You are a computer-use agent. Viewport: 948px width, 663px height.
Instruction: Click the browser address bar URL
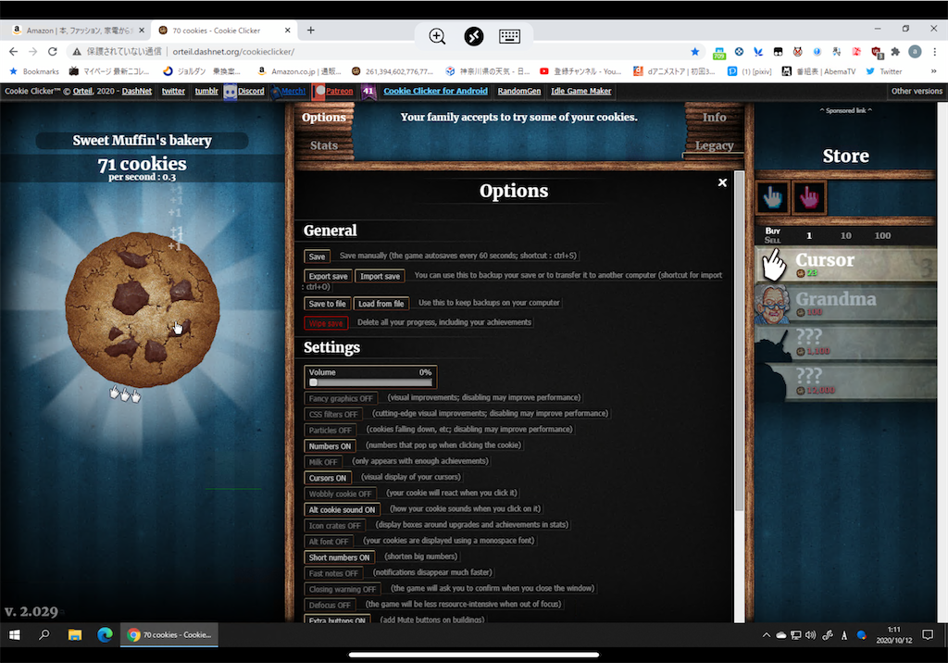pyautogui.click(x=233, y=52)
